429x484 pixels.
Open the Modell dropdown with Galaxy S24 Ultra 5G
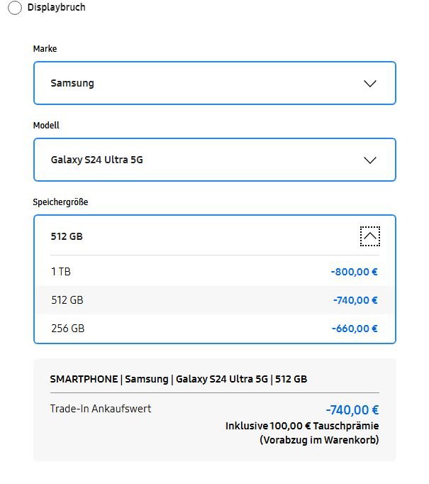(x=214, y=160)
